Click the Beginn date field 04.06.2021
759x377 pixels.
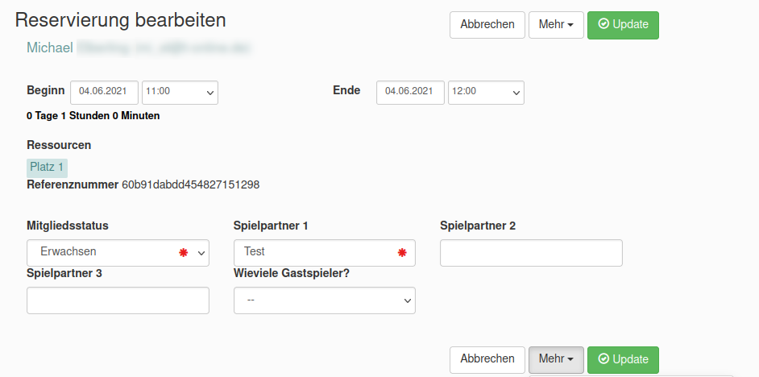[x=104, y=92]
